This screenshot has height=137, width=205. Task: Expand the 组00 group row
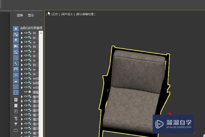tap(22, 97)
